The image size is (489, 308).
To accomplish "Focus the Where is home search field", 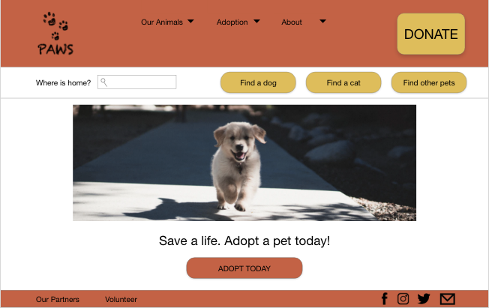I will pos(137,82).
